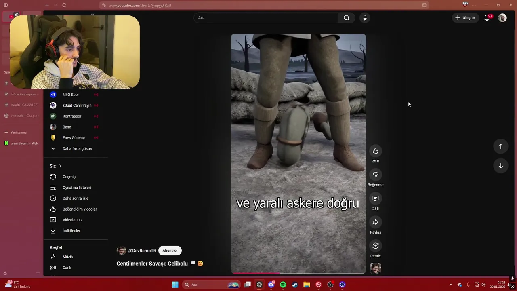Share the Short using Paylaş icon
Screen dimensions: 517x291
375,222
